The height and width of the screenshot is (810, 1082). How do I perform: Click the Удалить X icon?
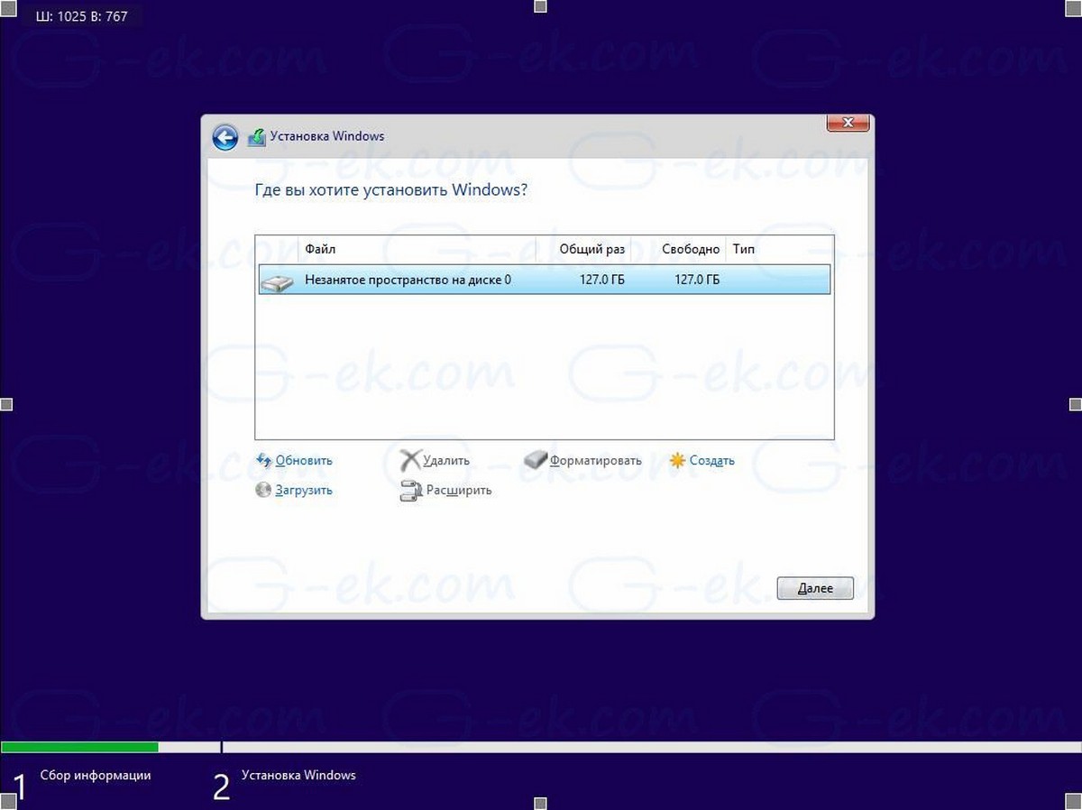click(410, 460)
